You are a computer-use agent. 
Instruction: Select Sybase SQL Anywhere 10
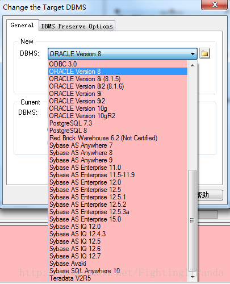pos(118,271)
